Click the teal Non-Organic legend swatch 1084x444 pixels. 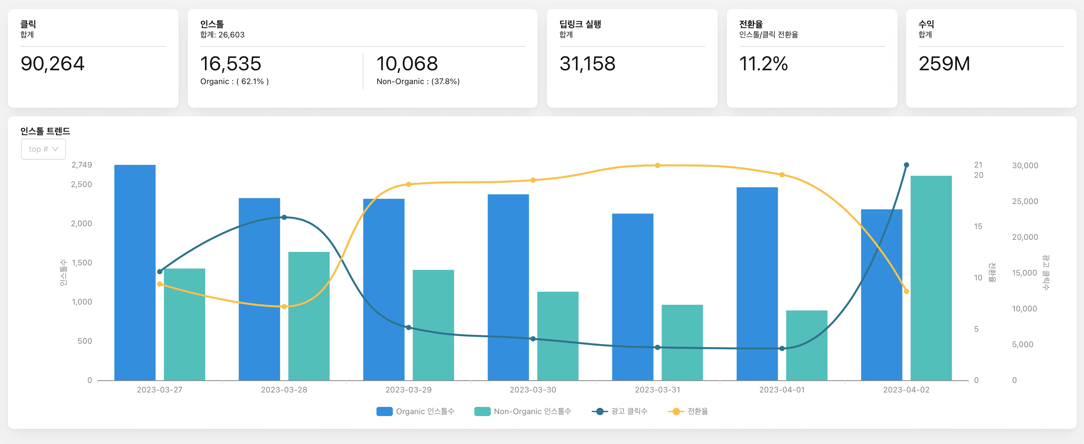pos(482,411)
